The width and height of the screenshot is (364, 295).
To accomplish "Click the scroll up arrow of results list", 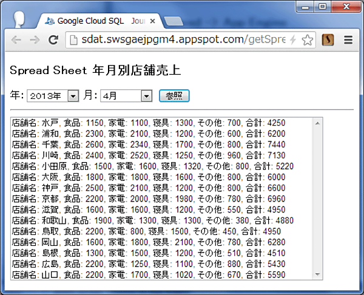I will pos(317,123).
